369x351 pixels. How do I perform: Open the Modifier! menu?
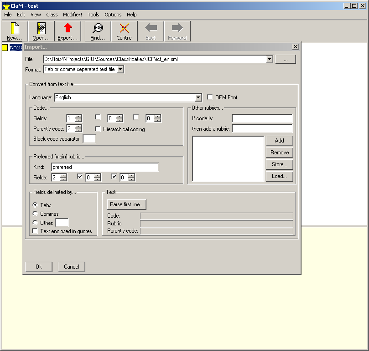pos(73,14)
